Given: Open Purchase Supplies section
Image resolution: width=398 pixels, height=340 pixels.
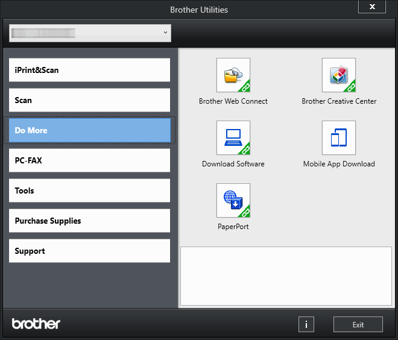Looking at the screenshot, I should click(89, 221).
